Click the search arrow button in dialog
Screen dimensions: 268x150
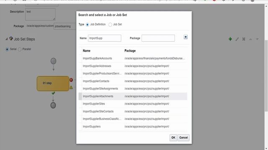[x=186, y=37]
